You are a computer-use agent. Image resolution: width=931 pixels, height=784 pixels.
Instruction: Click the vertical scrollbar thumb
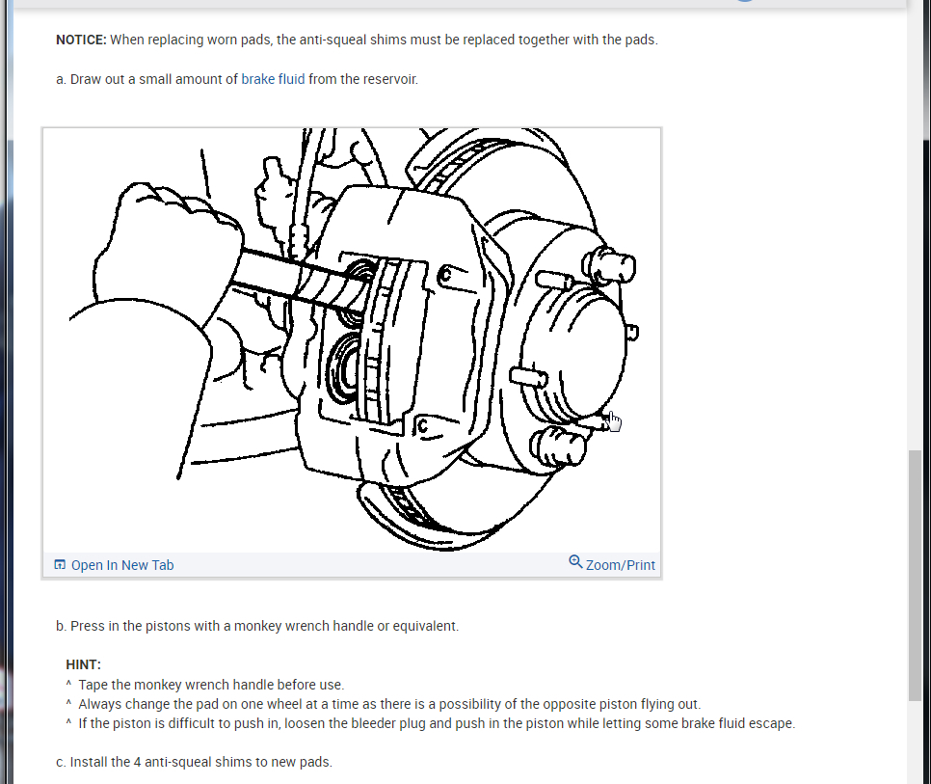coord(915,576)
